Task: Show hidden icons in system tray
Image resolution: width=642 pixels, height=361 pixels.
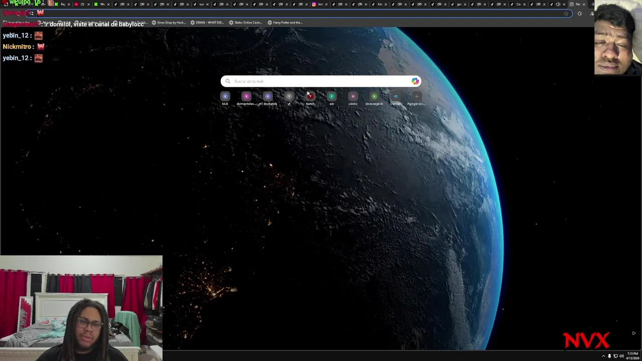Action: coord(603,356)
